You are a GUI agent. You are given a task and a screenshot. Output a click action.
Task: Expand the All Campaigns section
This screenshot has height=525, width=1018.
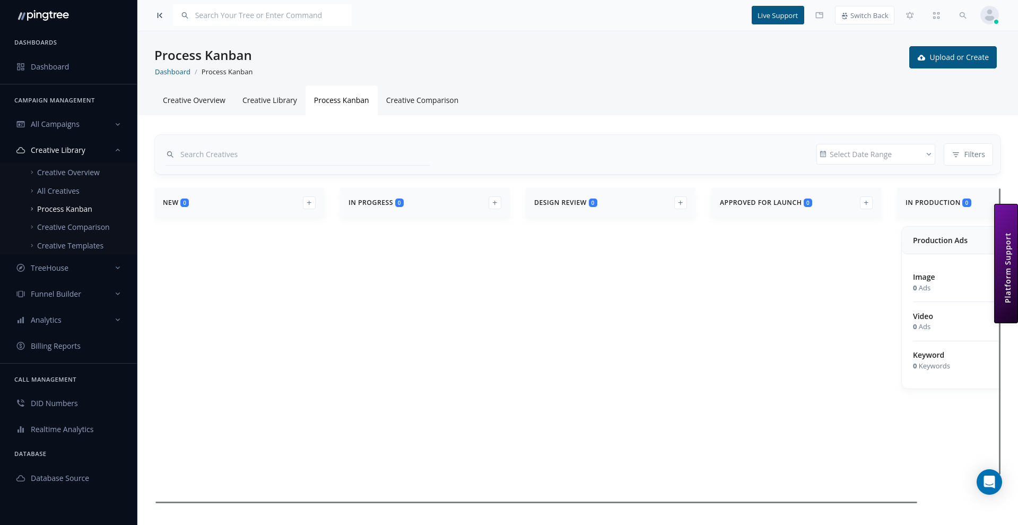pos(117,124)
